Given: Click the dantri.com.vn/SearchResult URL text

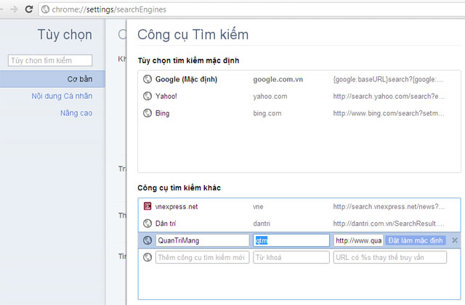Looking at the screenshot, I should [x=389, y=224].
